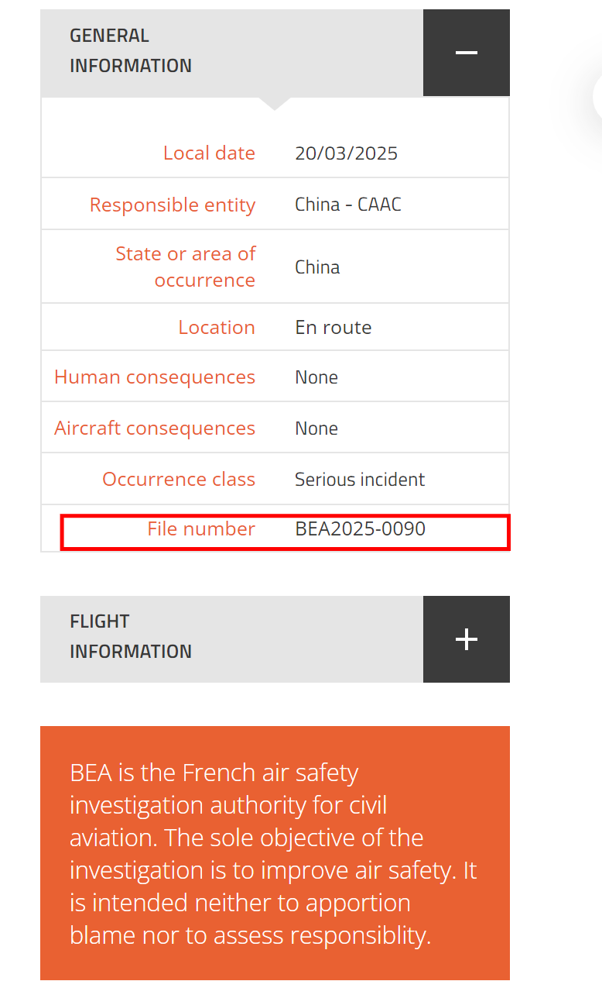Click the Location label

pyautogui.click(x=217, y=327)
